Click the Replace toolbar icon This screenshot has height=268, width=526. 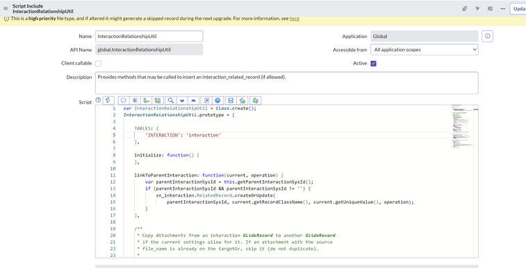pos(146,100)
